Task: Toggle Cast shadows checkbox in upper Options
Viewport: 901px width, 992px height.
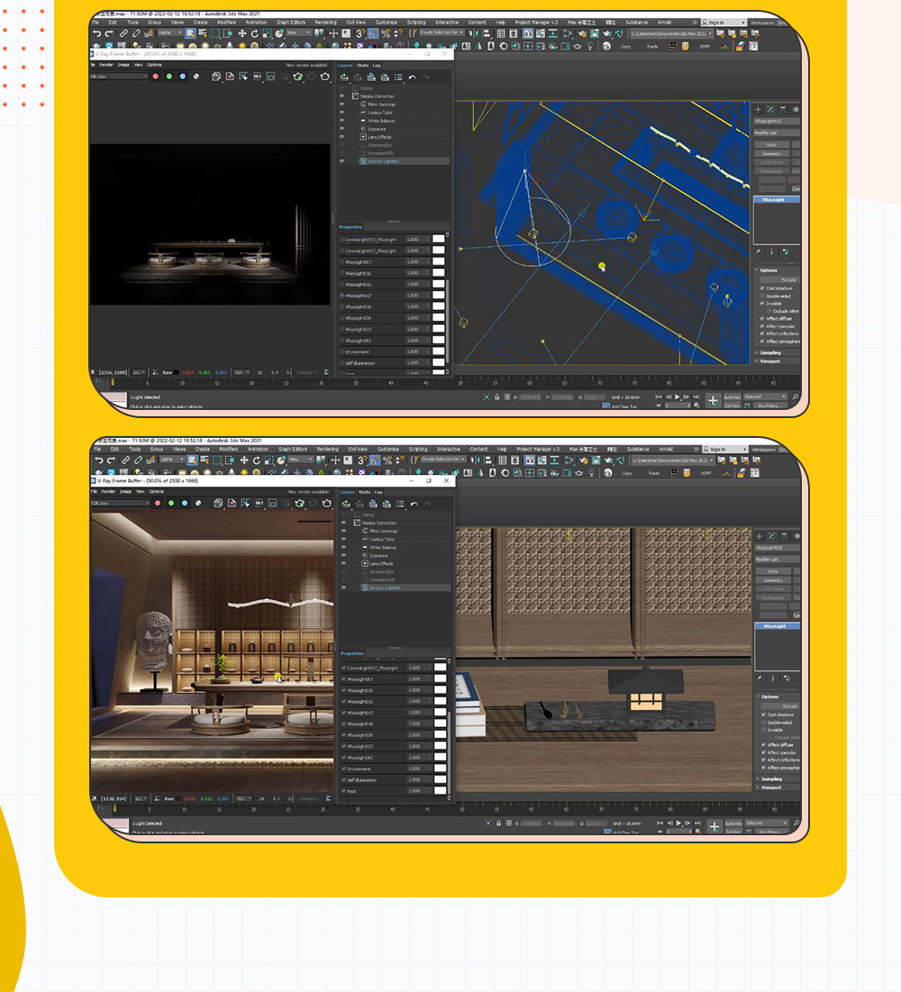Action: coord(762,287)
